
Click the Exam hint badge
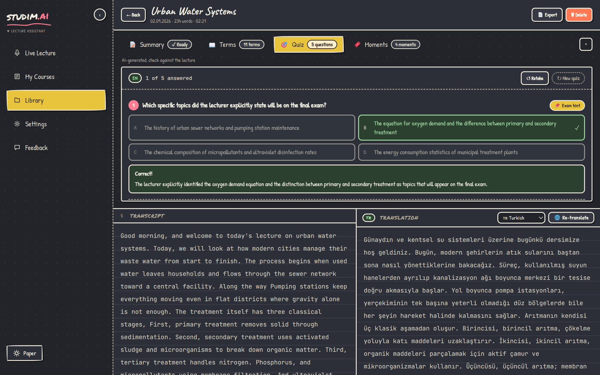pos(567,106)
